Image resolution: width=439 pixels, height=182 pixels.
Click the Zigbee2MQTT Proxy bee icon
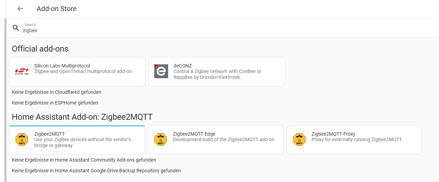(x=299, y=139)
